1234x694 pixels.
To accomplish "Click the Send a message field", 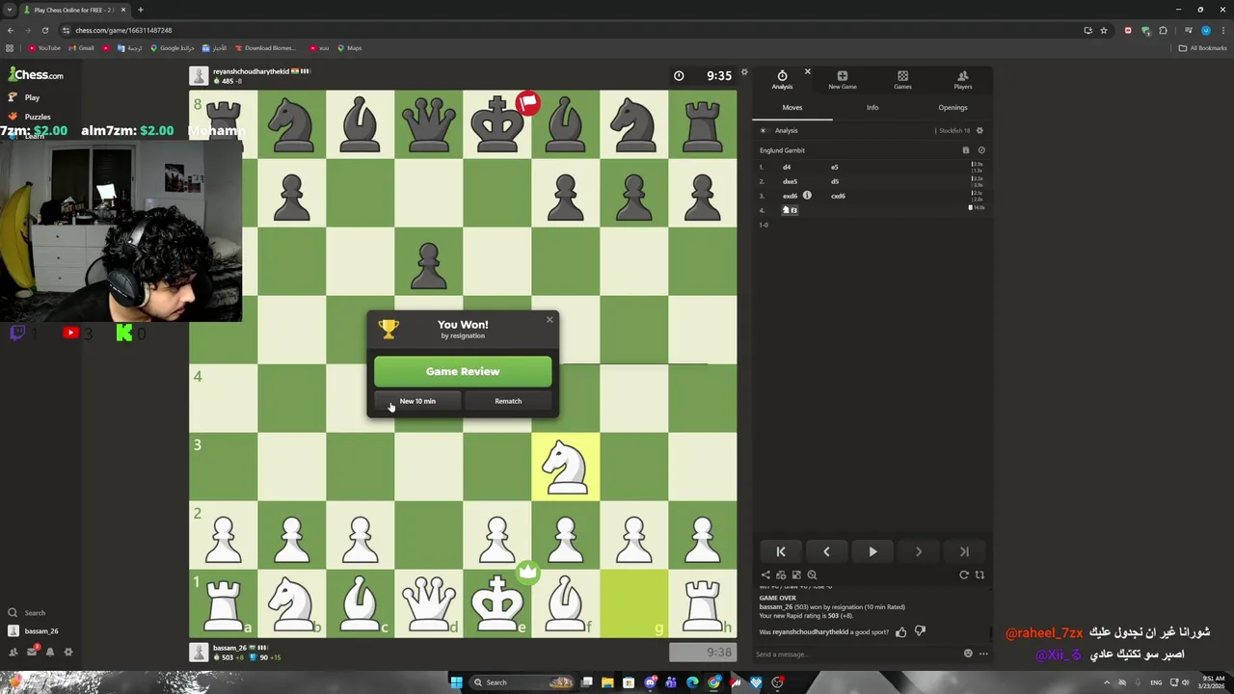I will coord(858,654).
